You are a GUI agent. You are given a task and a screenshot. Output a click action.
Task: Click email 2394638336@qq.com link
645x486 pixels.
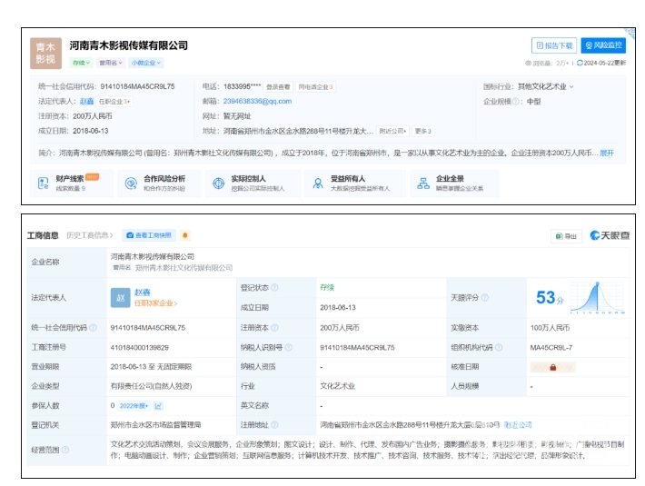pos(257,101)
